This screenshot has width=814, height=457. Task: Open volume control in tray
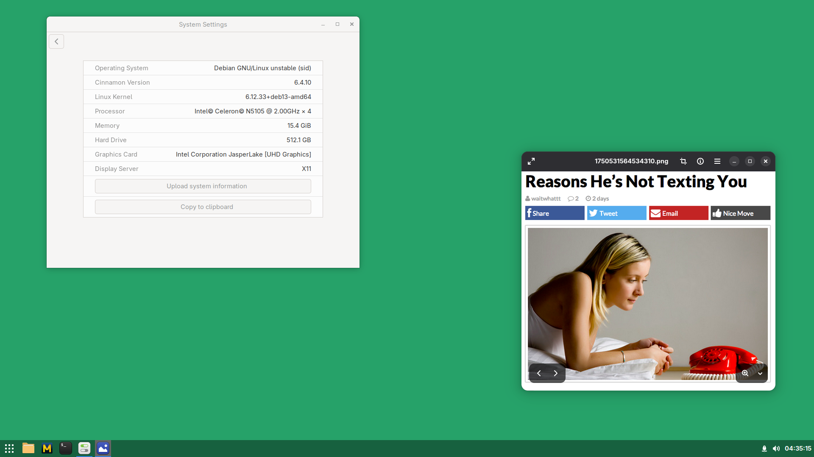coord(776,449)
